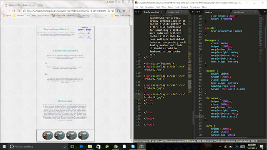267x150 pixels.
Task: Click the first circular product image
Action: point(48,135)
